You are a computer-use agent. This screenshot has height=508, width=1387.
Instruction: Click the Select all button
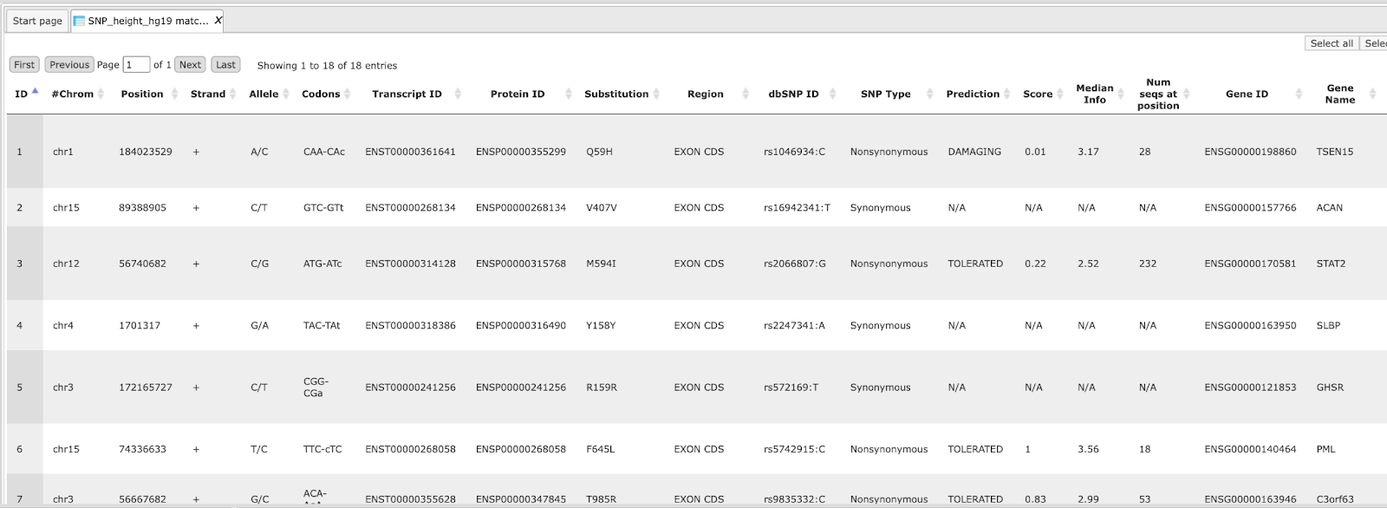1332,43
